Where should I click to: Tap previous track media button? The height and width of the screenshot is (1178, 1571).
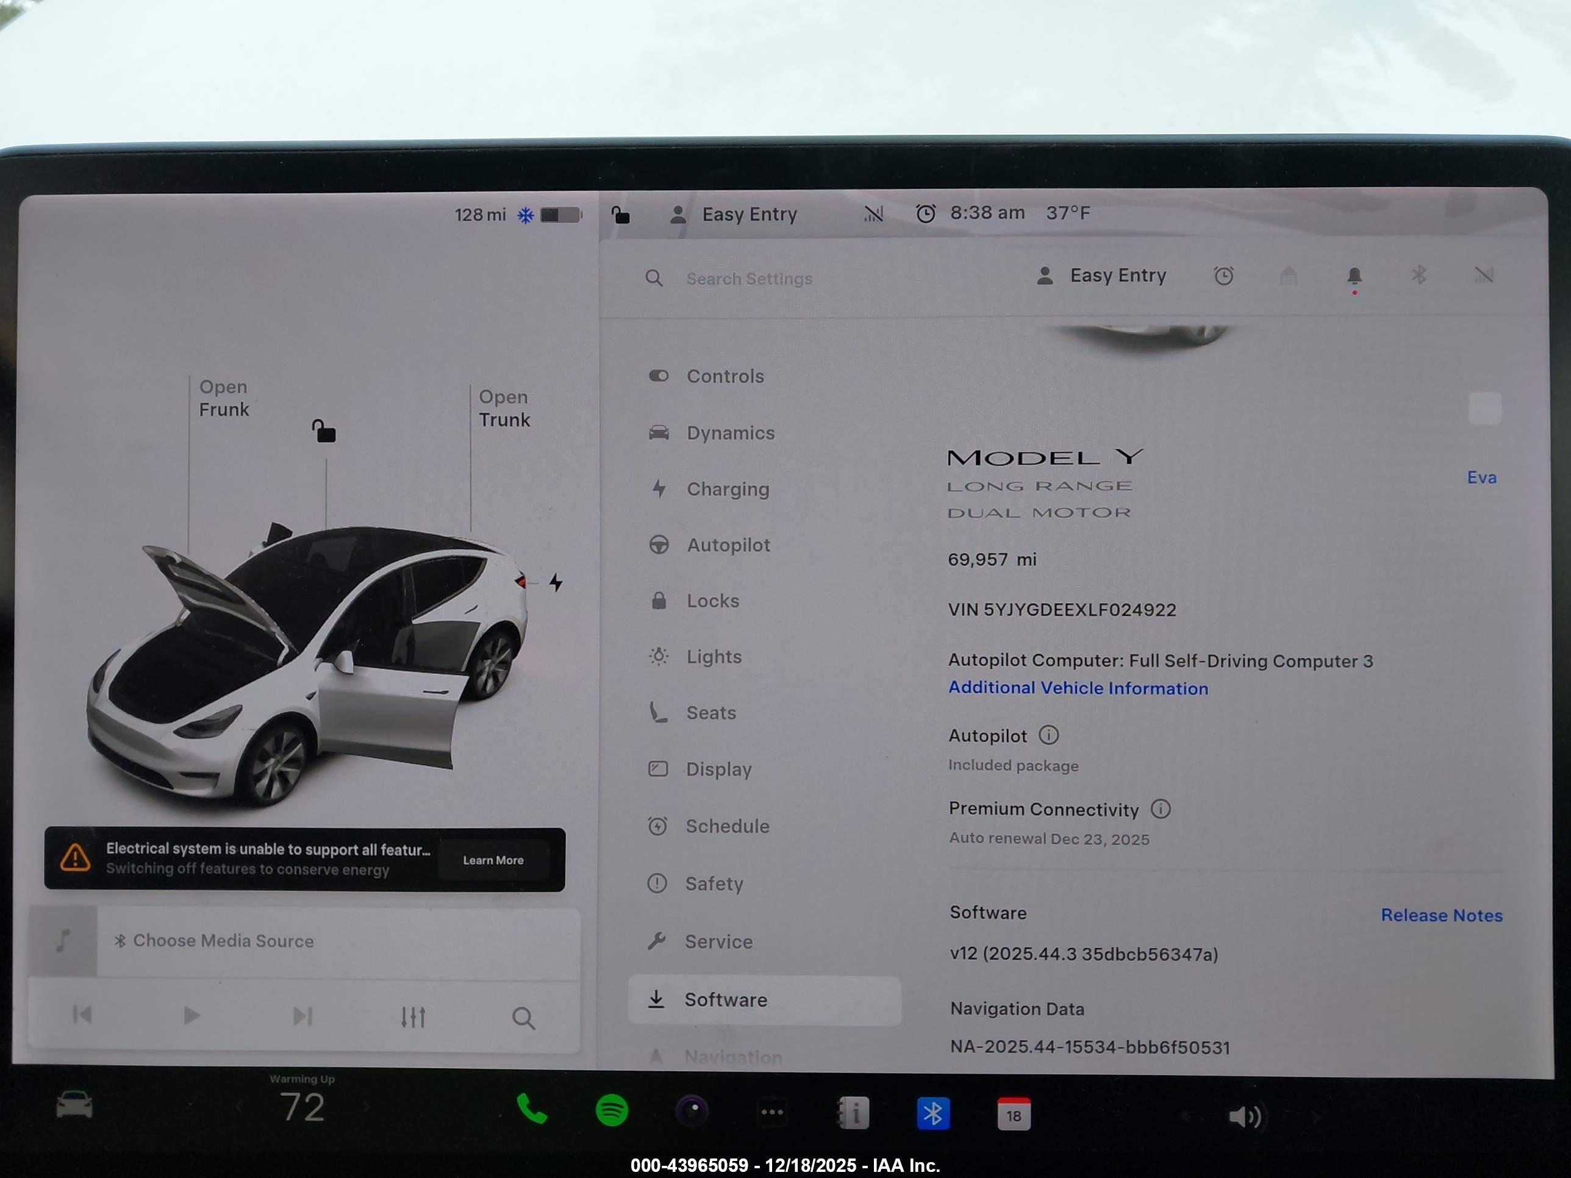coord(82,1015)
